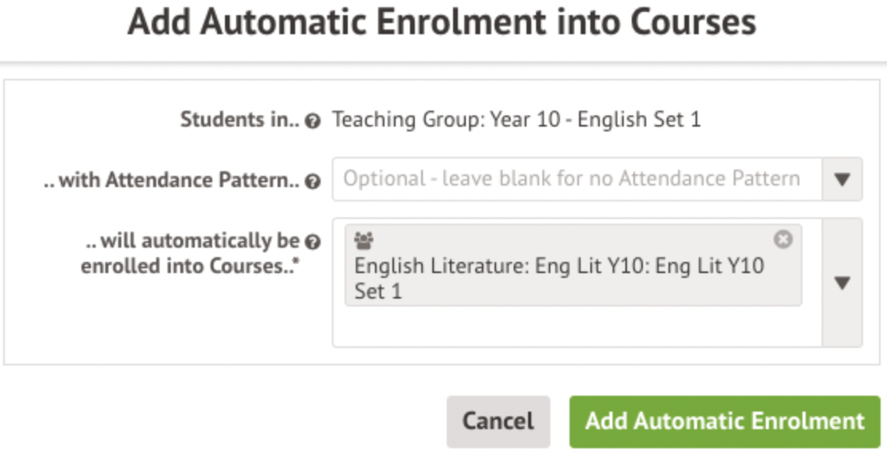This screenshot has width=887, height=457.
Task: Click the Add Automatic Enrolment into Courses heading
Action: pos(442,22)
